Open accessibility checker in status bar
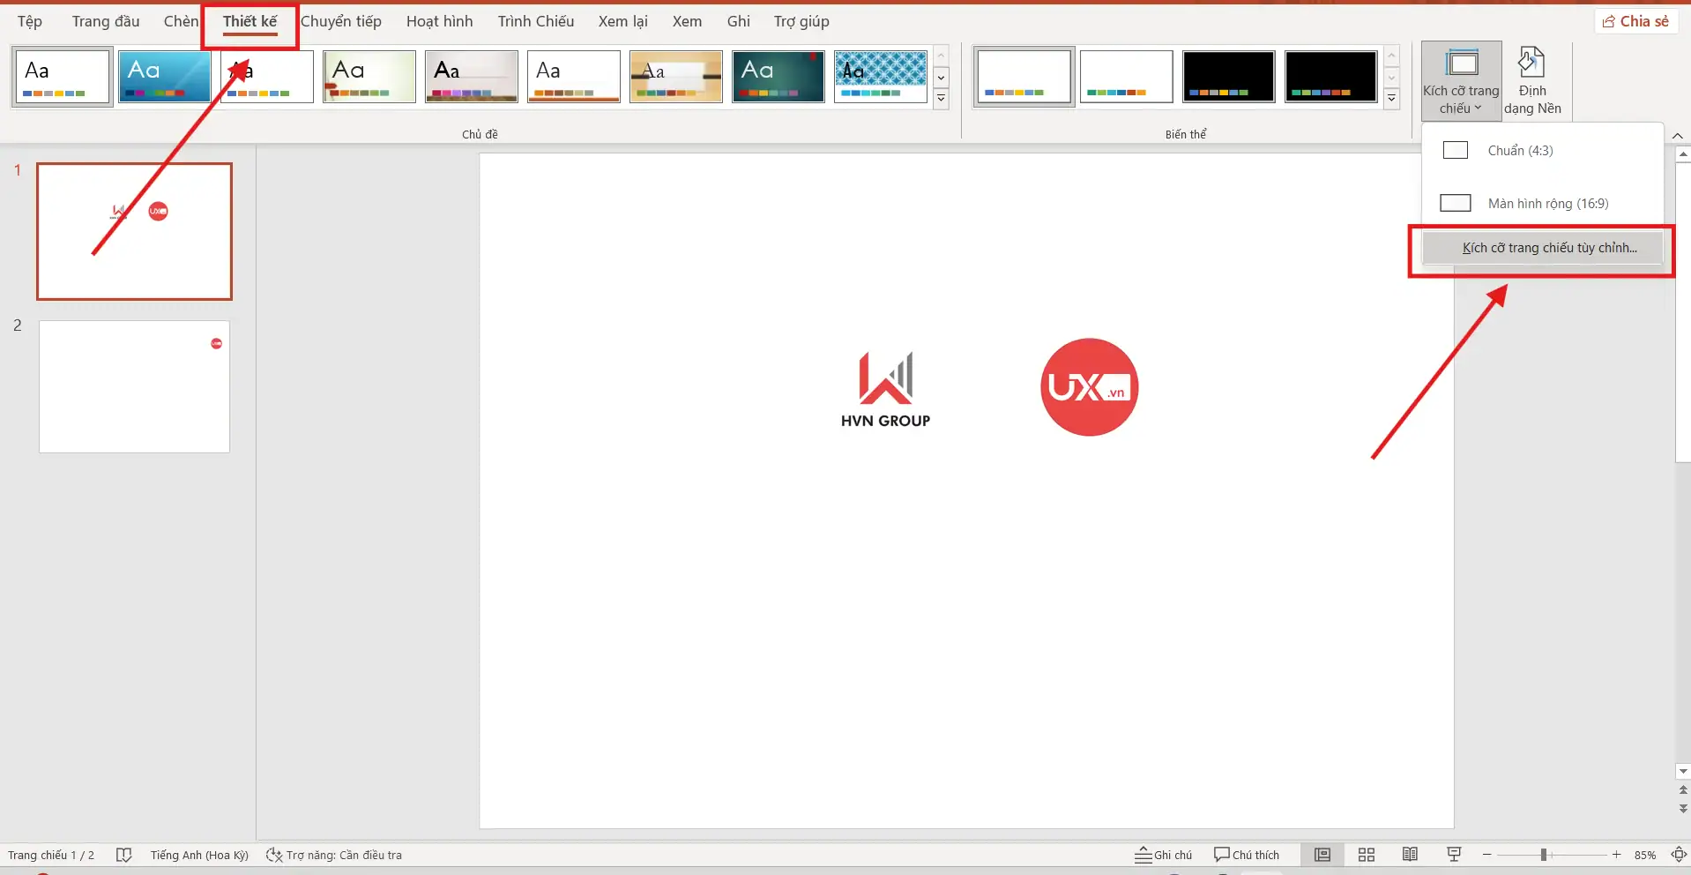The width and height of the screenshot is (1691, 875). (334, 855)
